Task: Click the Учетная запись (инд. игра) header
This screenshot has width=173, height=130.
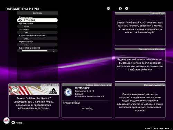Action: click(87, 85)
